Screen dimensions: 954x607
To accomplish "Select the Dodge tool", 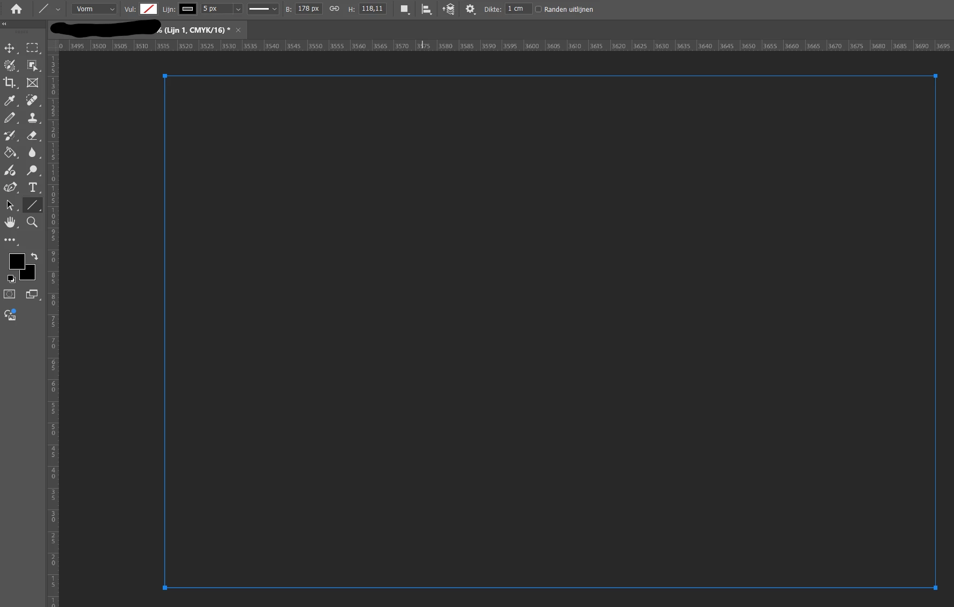I will pyautogui.click(x=32, y=170).
